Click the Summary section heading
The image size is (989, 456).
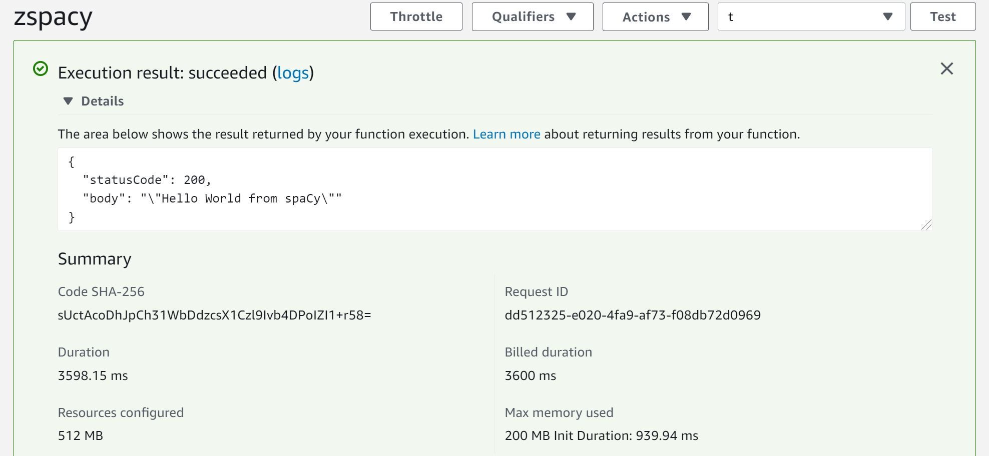point(95,259)
